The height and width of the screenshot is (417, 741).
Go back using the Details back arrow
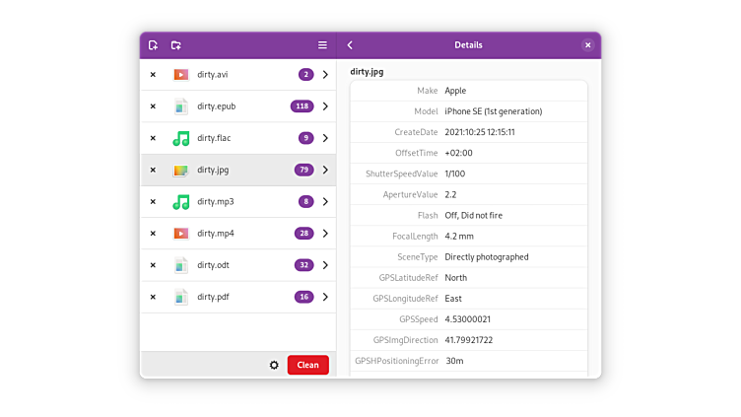pyautogui.click(x=350, y=45)
